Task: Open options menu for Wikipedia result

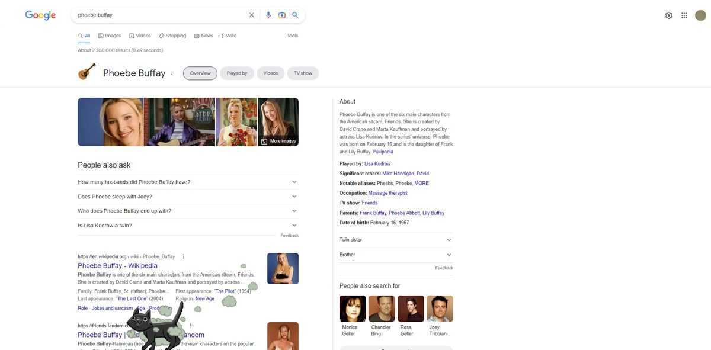Action: tap(183, 256)
